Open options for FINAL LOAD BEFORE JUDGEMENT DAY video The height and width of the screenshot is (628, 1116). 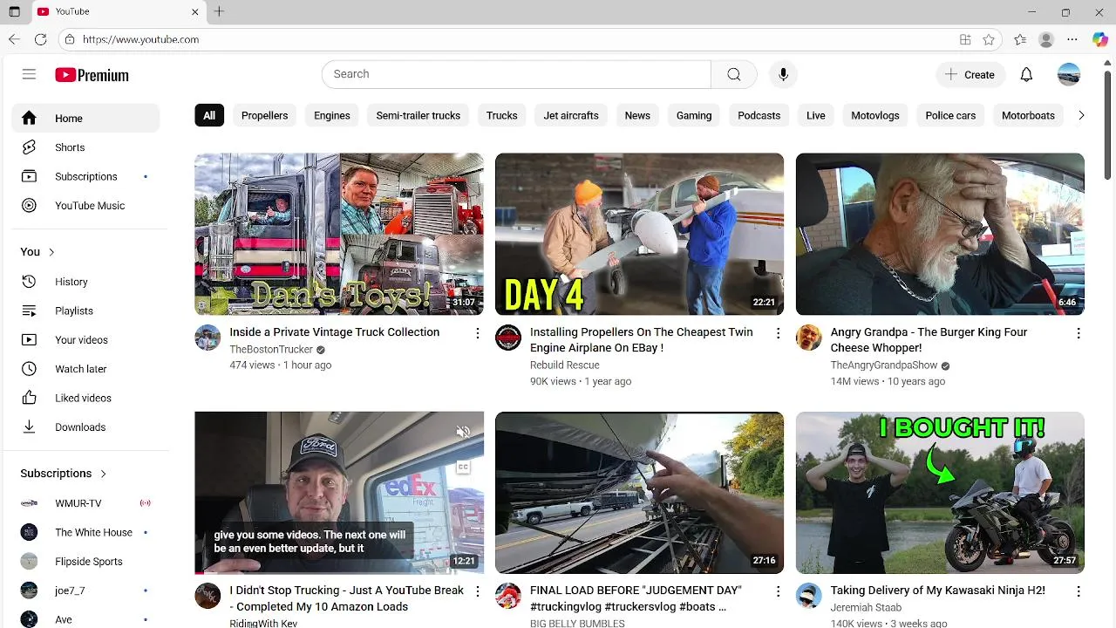tap(778, 591)
